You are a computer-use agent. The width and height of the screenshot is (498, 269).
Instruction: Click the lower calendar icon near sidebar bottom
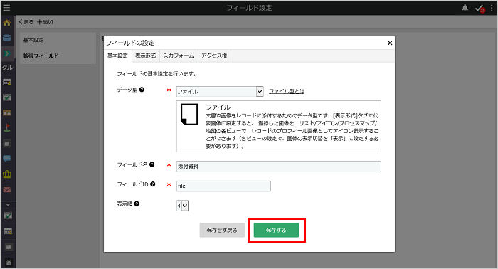coord(8,231)
